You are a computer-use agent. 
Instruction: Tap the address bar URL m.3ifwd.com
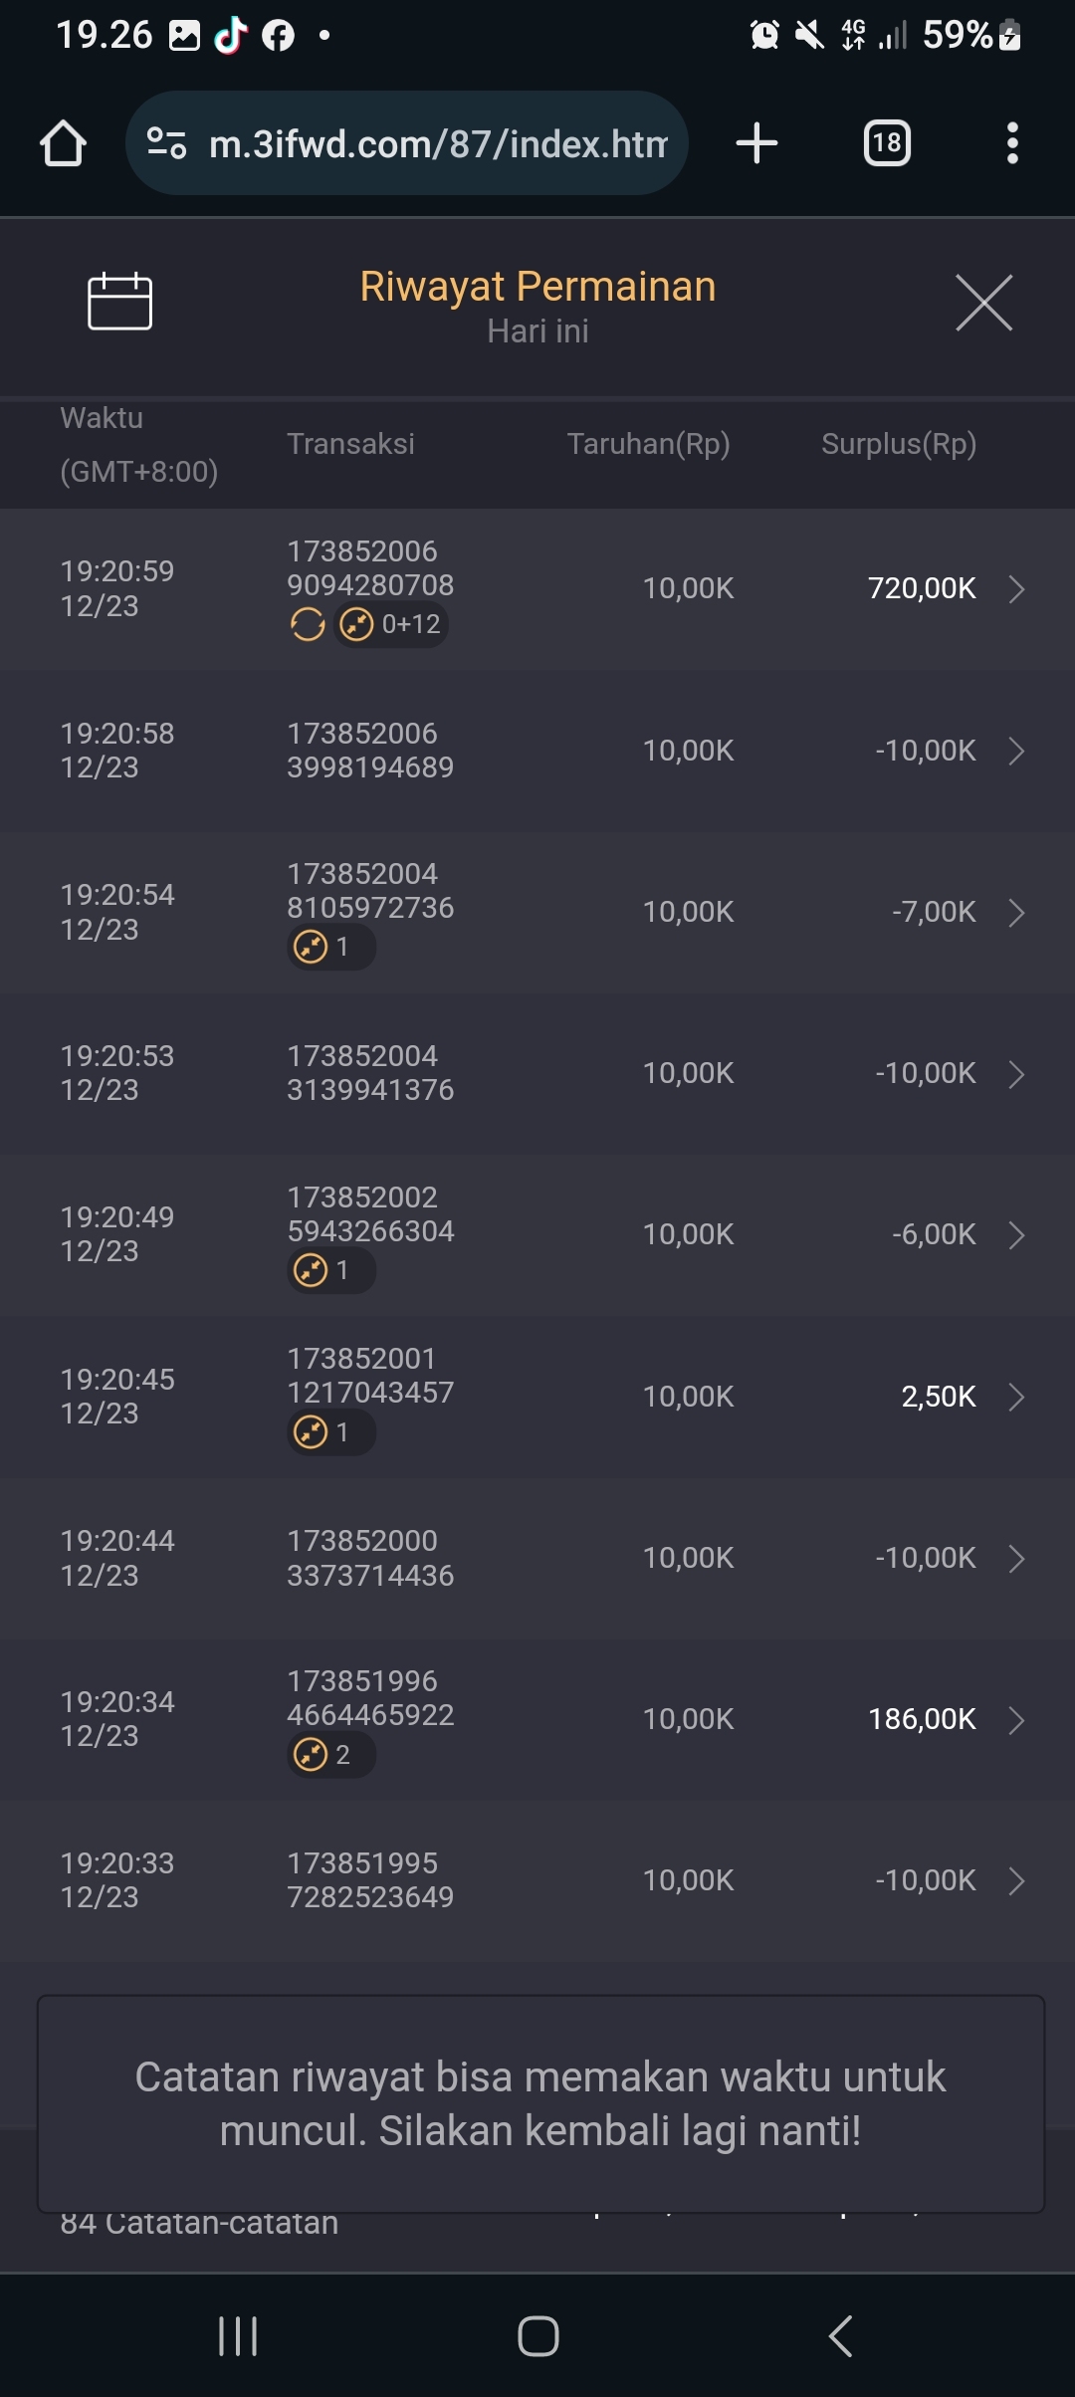coord(438,144)
